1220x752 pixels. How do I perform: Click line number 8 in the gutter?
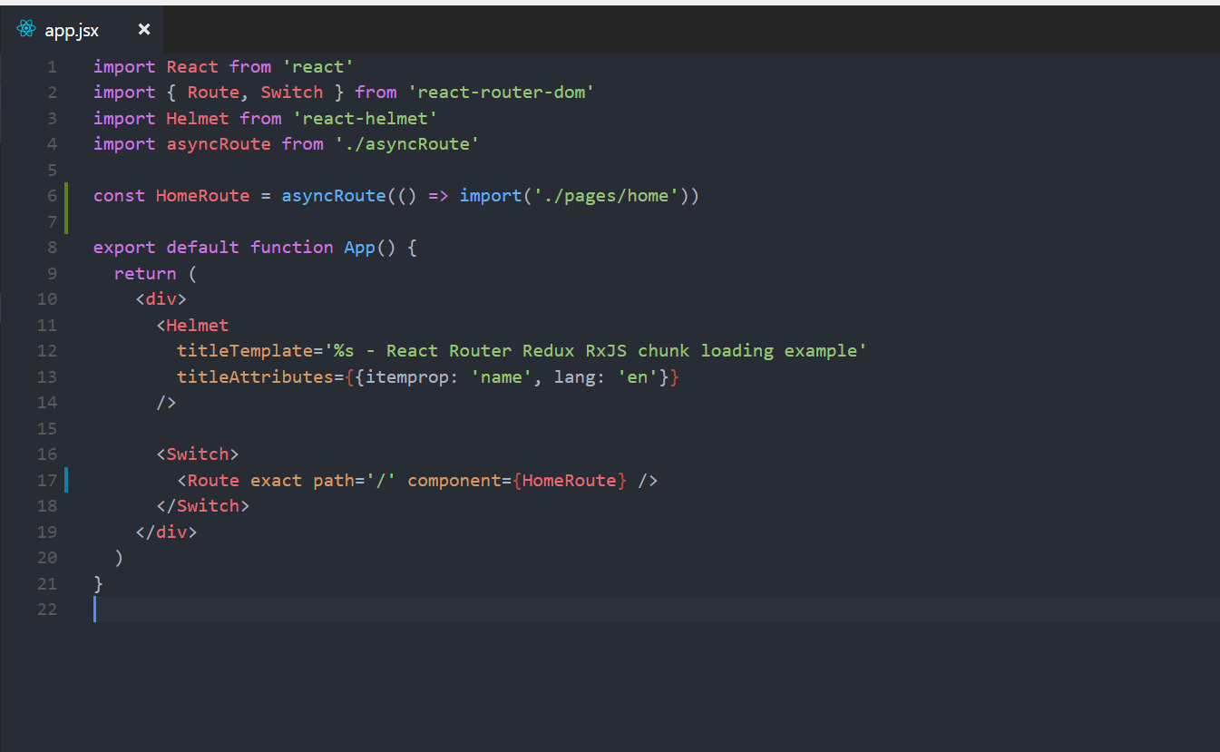(x=52, y=248)
